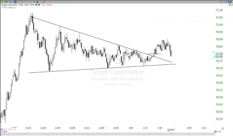Select the daily (D) timeframe

pyautogui.click(x=29, y=2)
